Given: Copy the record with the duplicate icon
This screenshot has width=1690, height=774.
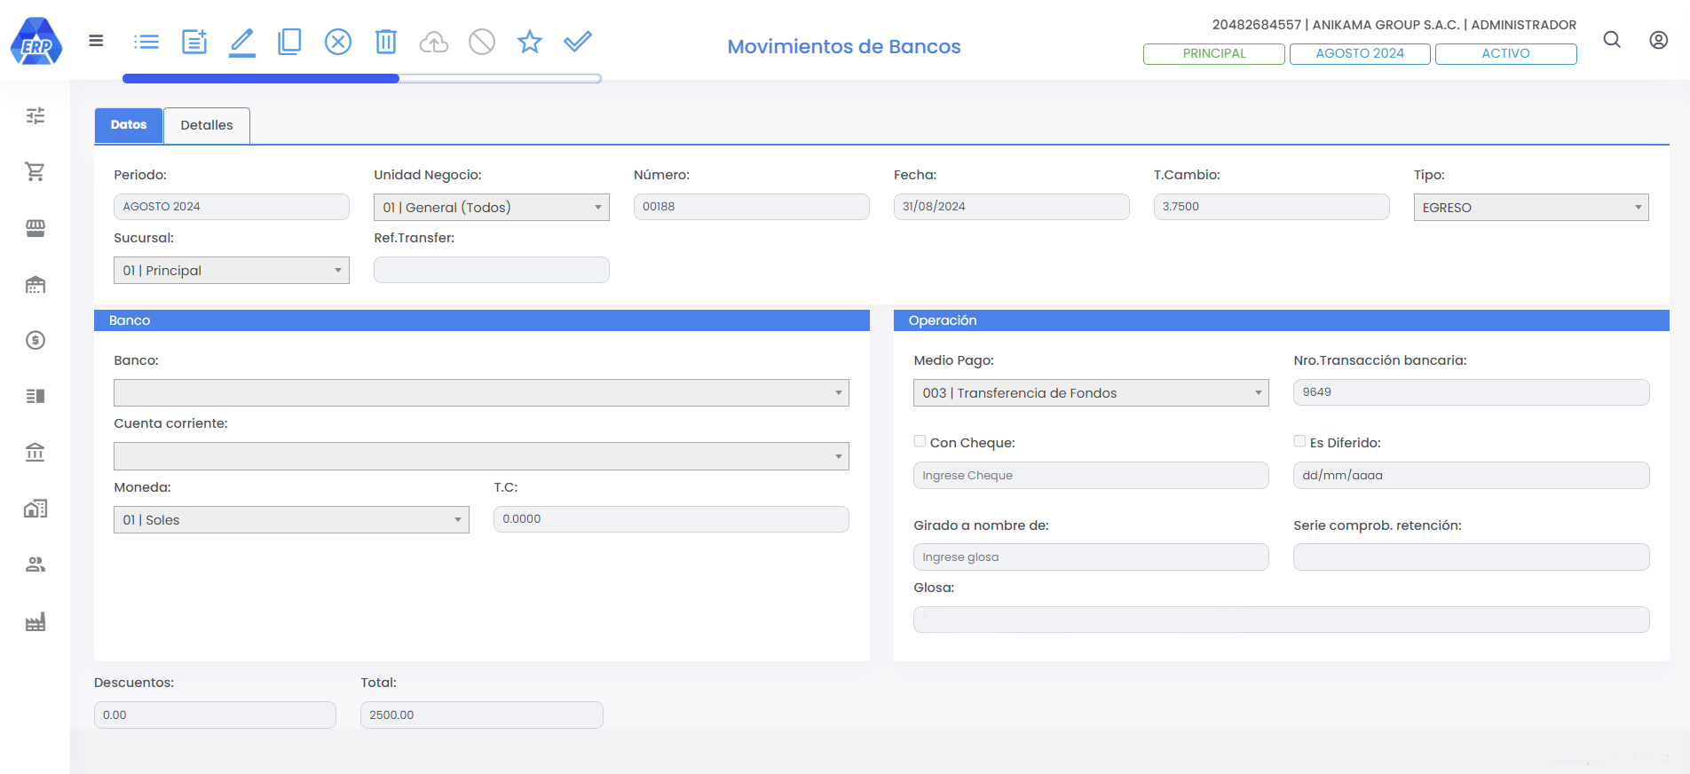Looking at the screenshot, I should (x=289, y=42).
